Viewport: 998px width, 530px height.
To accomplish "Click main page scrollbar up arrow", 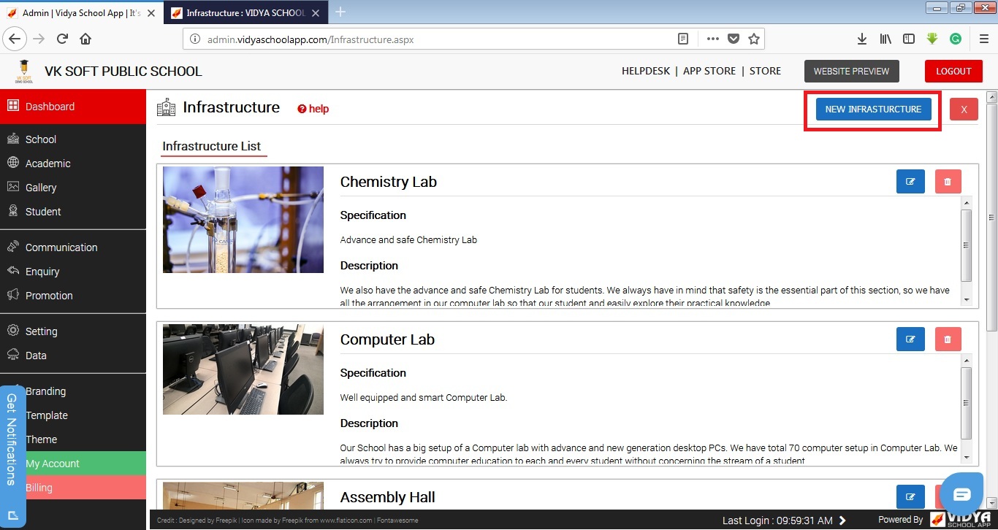I will tap(991, 97).
